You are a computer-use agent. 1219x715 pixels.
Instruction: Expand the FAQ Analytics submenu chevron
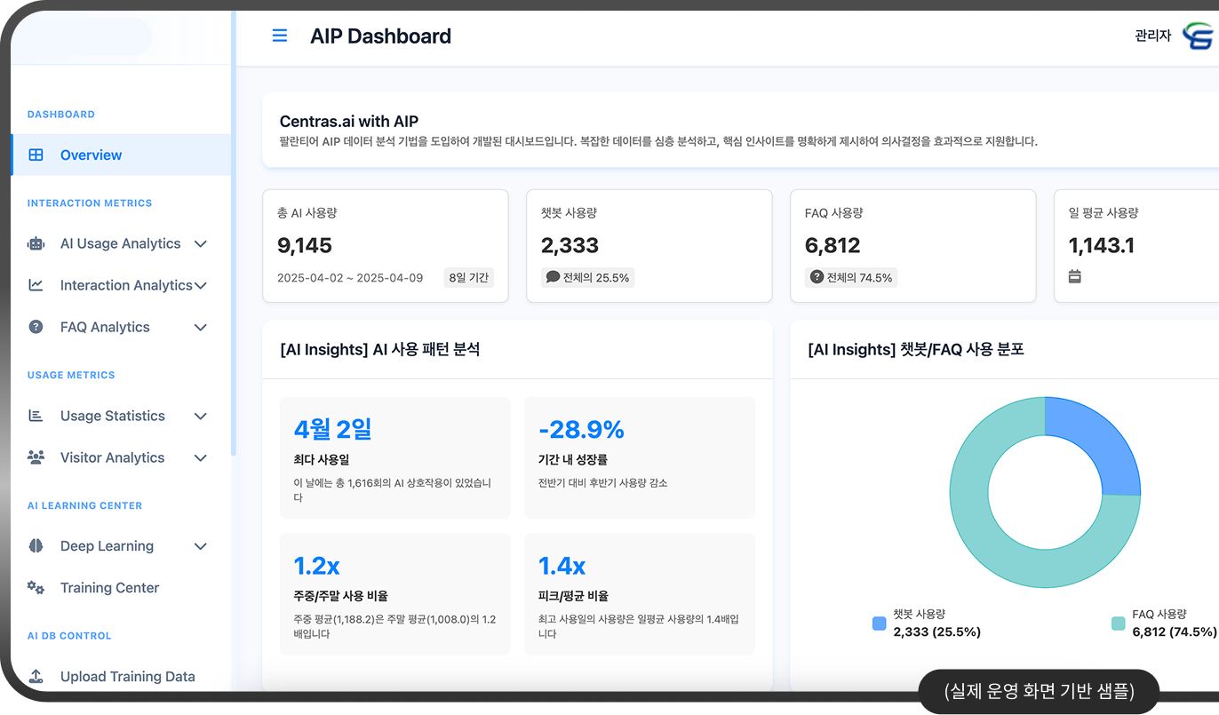point(201,327)
